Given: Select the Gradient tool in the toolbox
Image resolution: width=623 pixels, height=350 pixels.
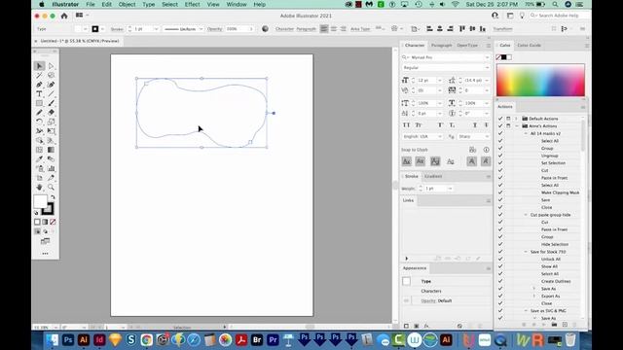Looking at the screenshot, I should pos(51,150).
